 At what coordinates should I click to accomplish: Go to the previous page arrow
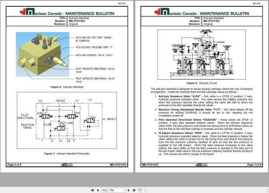coord(98,190)
